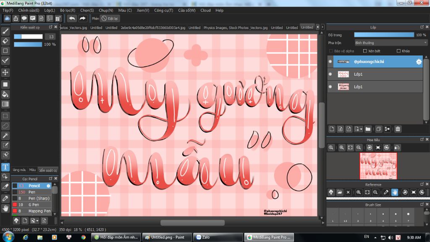Select the hand tool in Reference panel

[x=395, y=192]
